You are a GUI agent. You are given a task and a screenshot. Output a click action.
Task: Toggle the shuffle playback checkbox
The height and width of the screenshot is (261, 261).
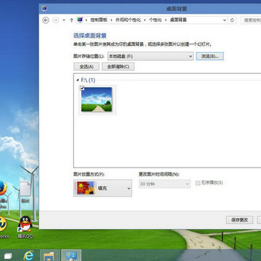point(198,183)
